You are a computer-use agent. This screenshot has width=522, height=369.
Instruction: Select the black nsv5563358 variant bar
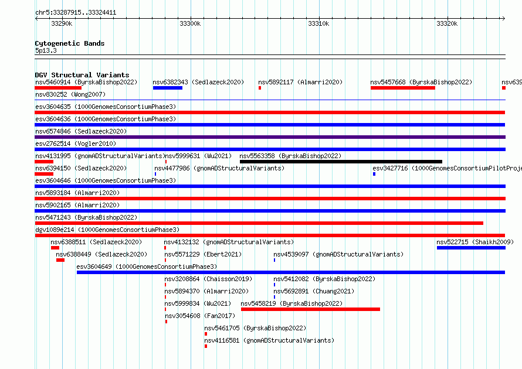[x=341, y=162]
